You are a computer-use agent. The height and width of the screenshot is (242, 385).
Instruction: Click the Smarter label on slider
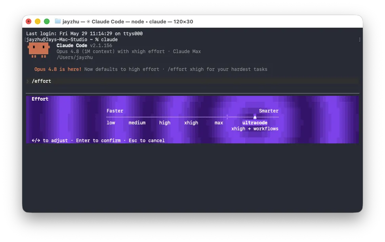269,111
